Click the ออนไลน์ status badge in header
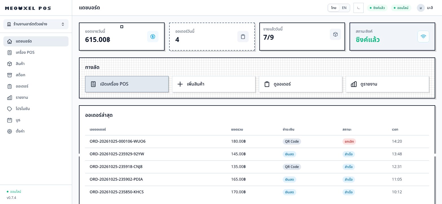Screen dimensions: 442x204 tap(401, 8)
